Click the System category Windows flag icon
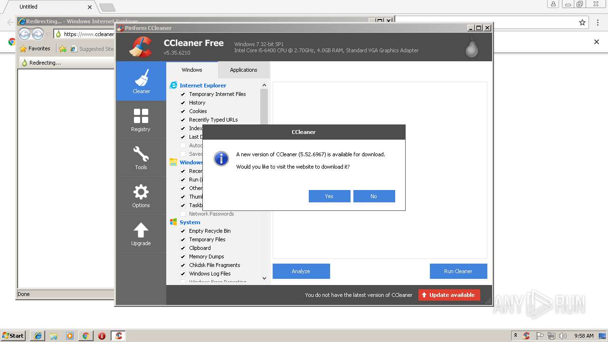The width and height of the screenshot is (608, 342). [x=173, y=222]
